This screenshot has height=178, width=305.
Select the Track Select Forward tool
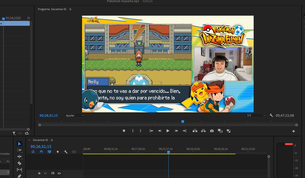point(20,150)
